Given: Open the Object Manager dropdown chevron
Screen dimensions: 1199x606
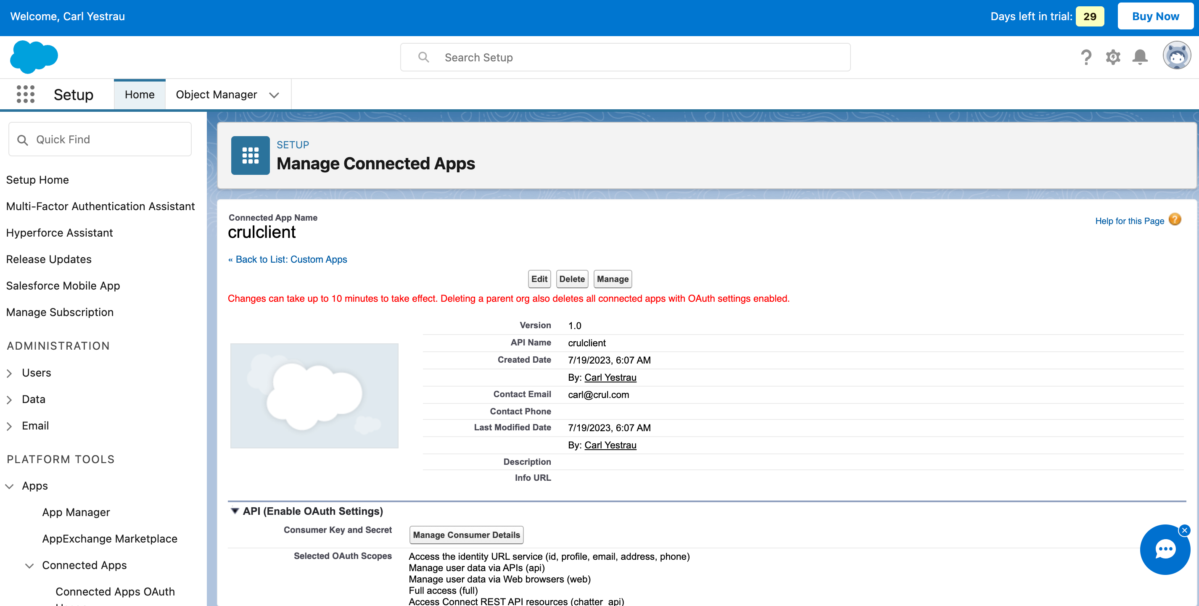Looking at the screenshot, I should coord(274,95).
